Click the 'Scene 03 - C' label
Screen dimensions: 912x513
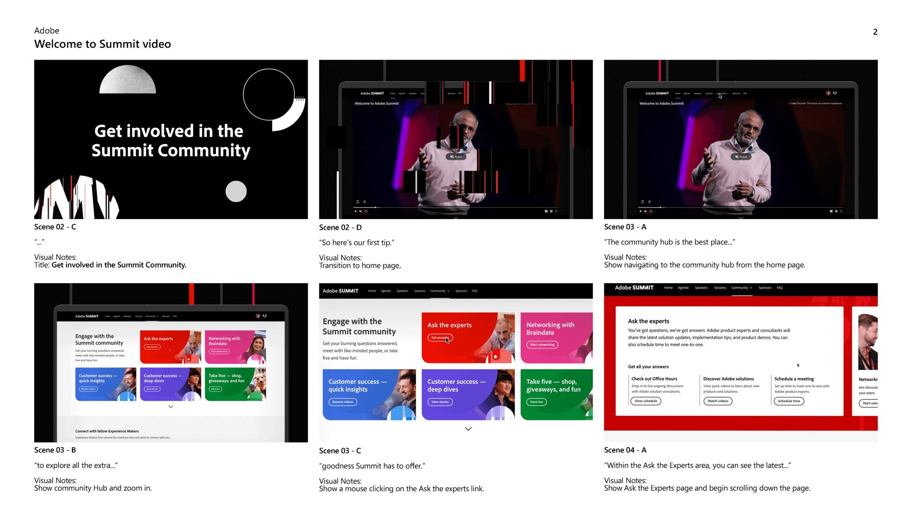coord(340,451)
